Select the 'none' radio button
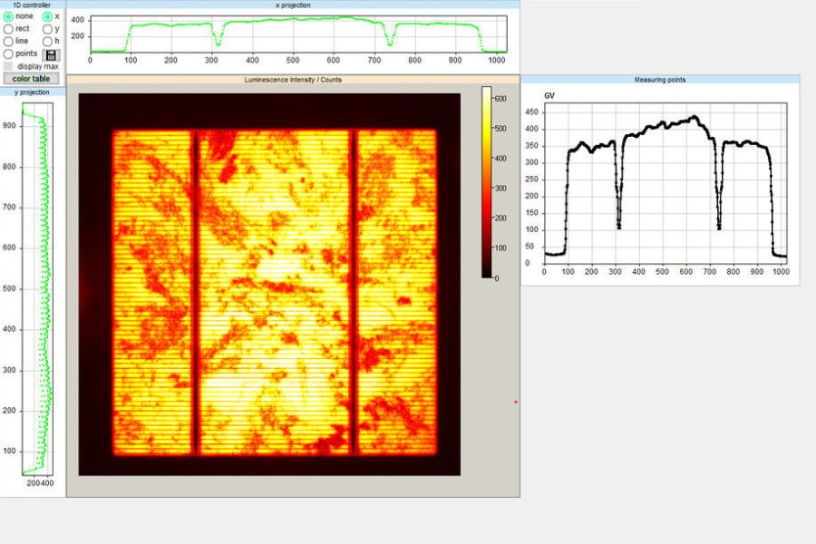Viewport: 816px width, 544px height. tap(9, 16)
